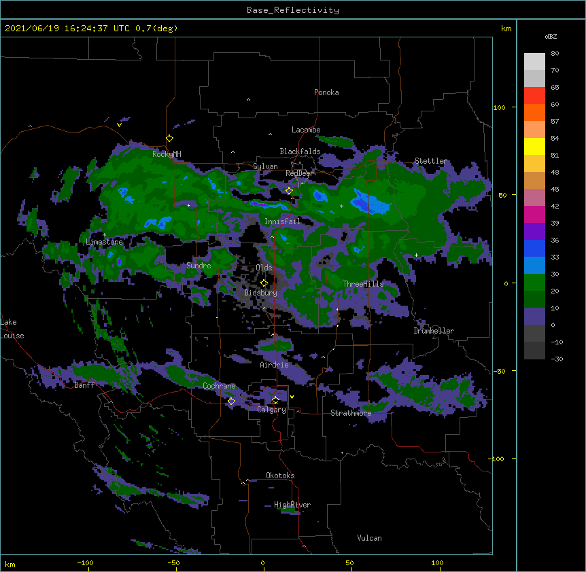Select the Blackfalds label on the map

(300, 151)
